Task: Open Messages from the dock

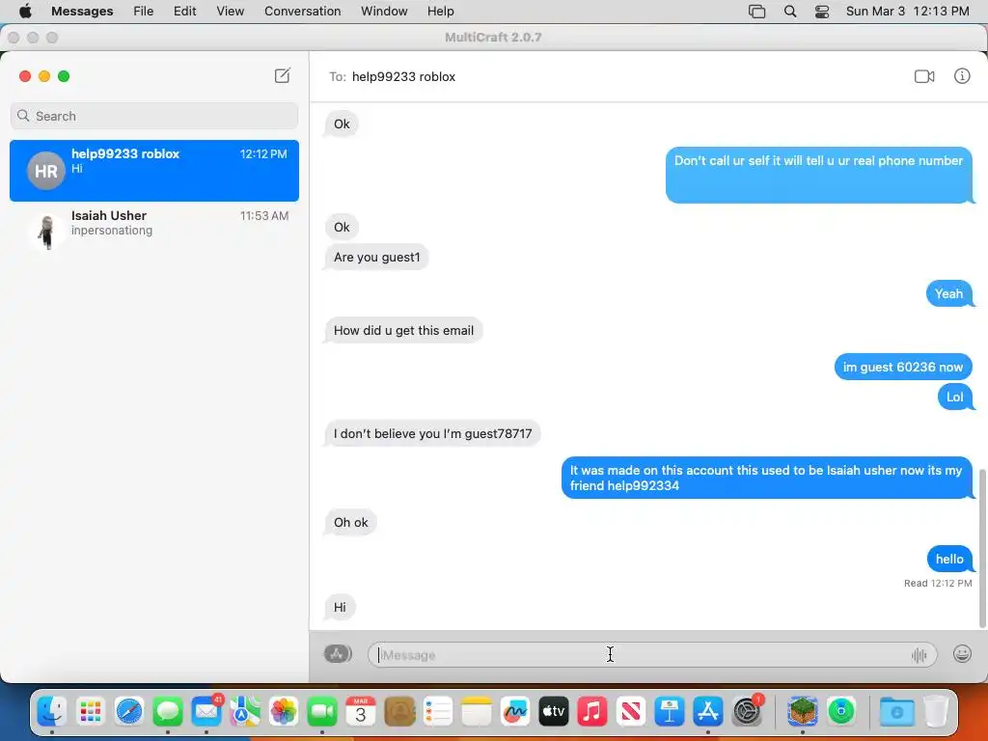Action: (x=168, y=711)
